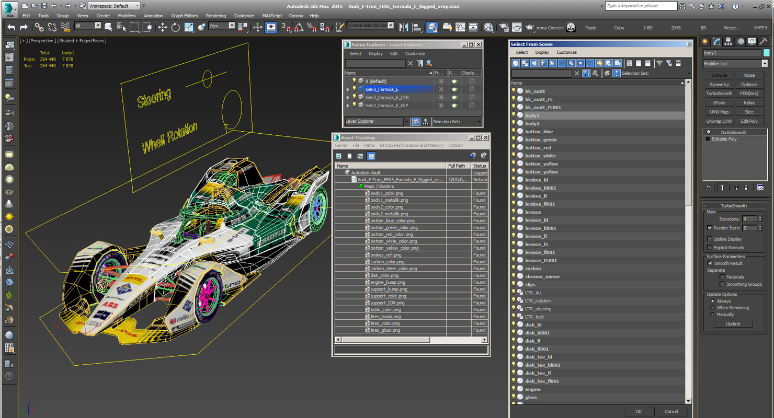Toggle TurboSmooth modifier lightbulb
The image size is (774, 418).
pos(708,132)
